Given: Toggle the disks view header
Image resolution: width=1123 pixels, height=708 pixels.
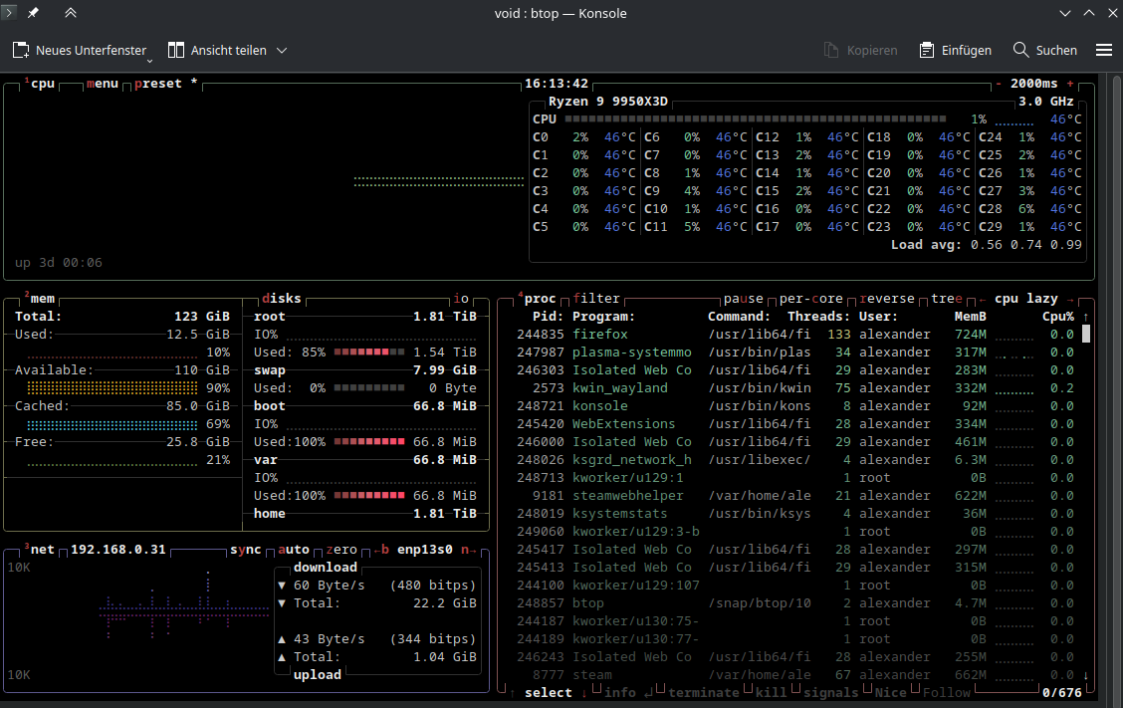Looking at the screenshot, I should click(282, 298).
